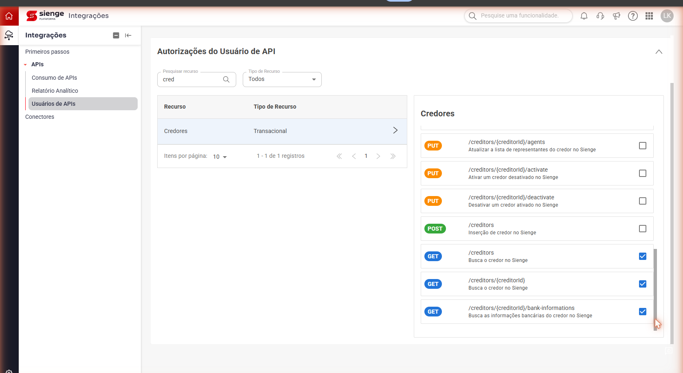Open Consumo de APIs menu item
683x373 pixels.
(x=54, y=78)
